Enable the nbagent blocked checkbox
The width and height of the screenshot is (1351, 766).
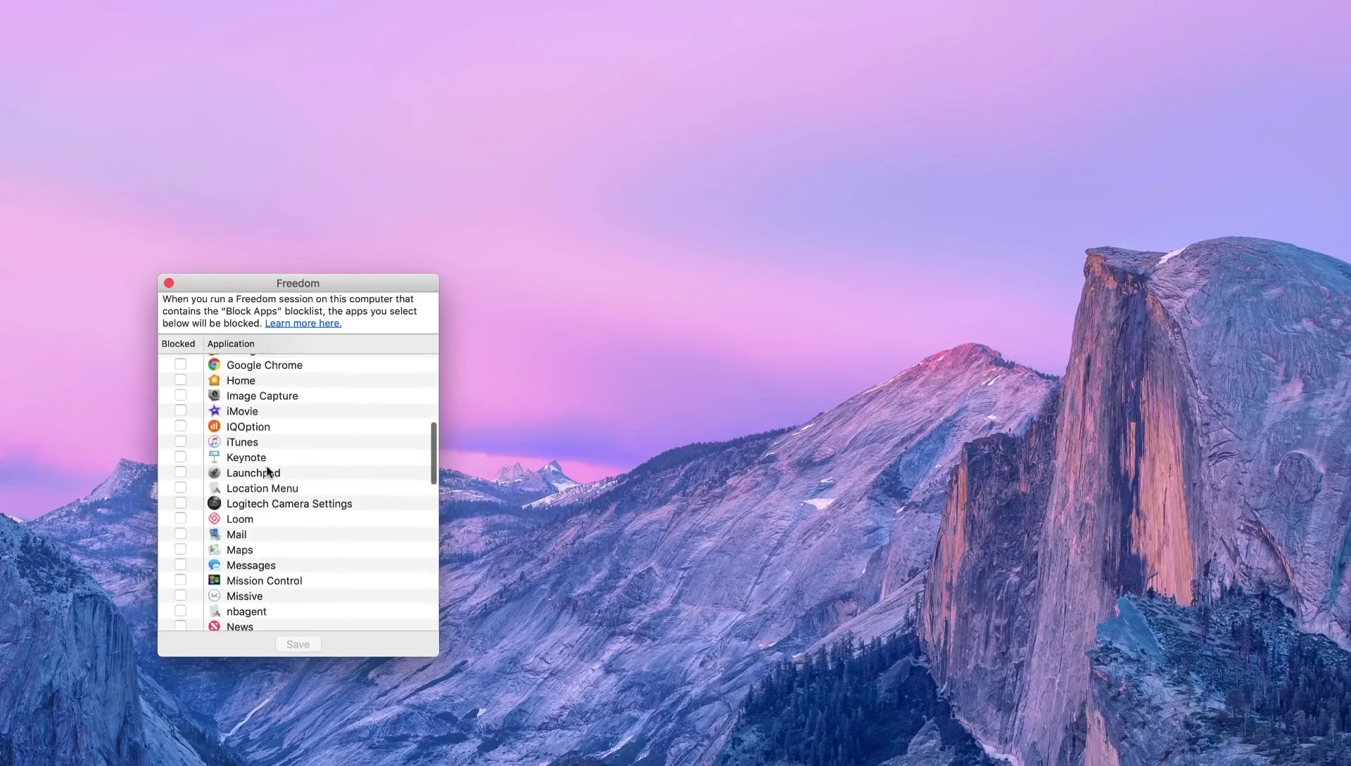[x=181, y=611]
